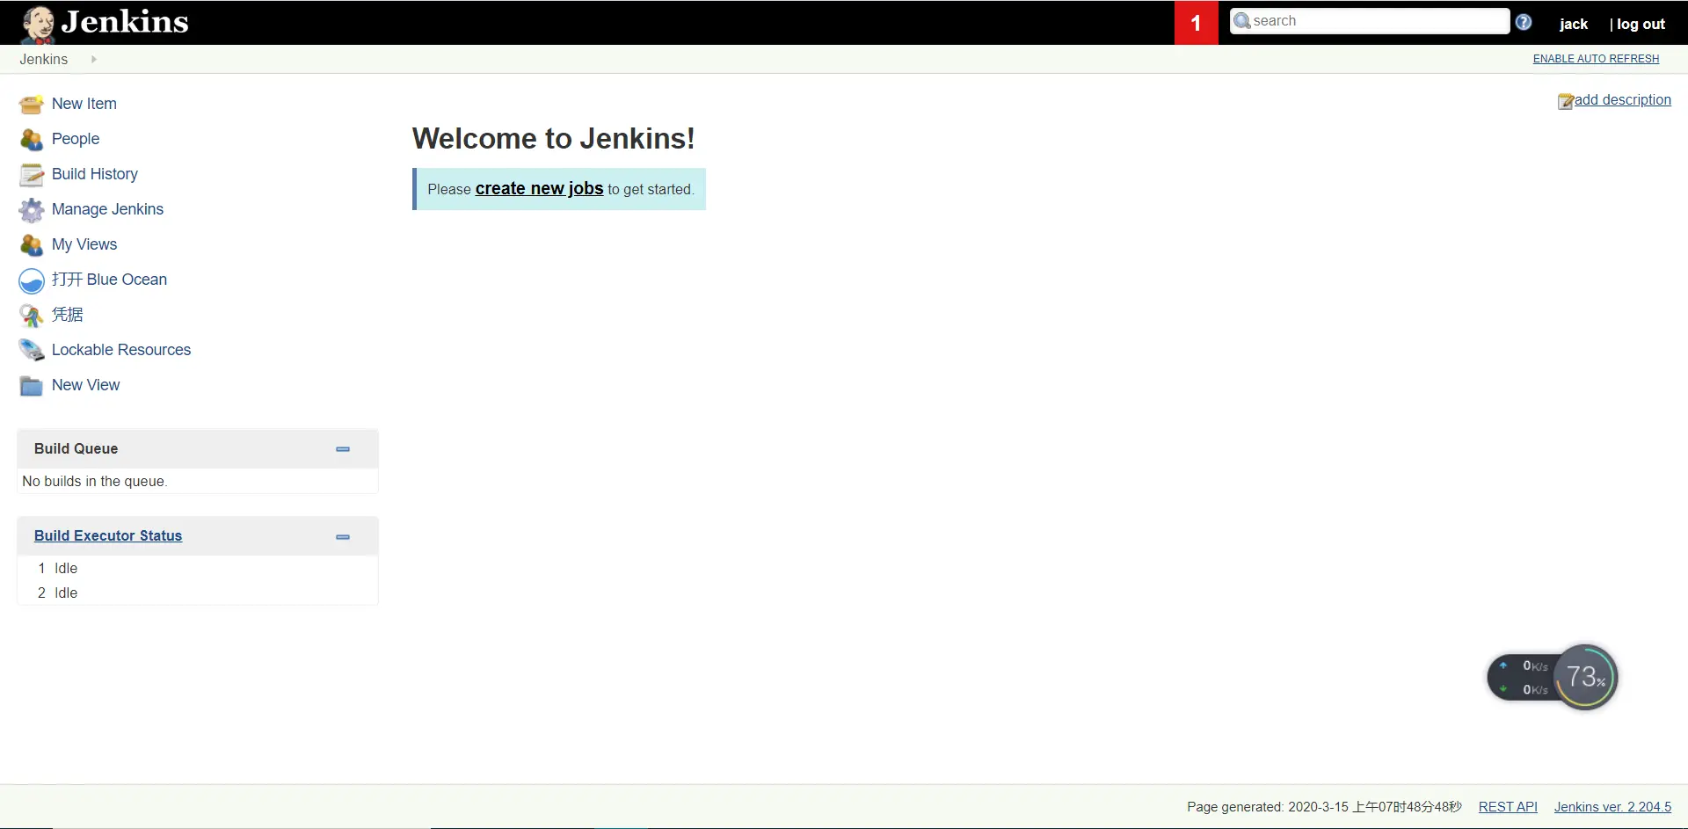This screenshot has width=1688, height=829.
Task: Click the New Item box icon
Action: 32,105
